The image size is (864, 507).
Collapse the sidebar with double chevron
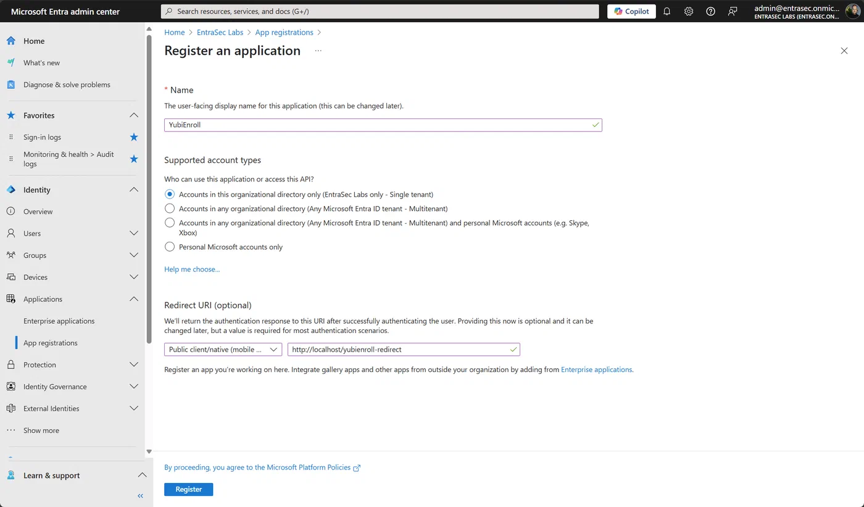pos(140,496)
